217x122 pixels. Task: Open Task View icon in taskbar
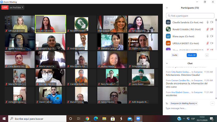pos(79,119)
